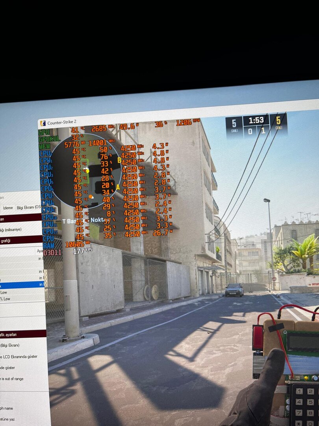The width and height of the screenshot is (319, 426).
Task: Open the İzleme tab in Afterburner settings
Action: pos(8,208)
